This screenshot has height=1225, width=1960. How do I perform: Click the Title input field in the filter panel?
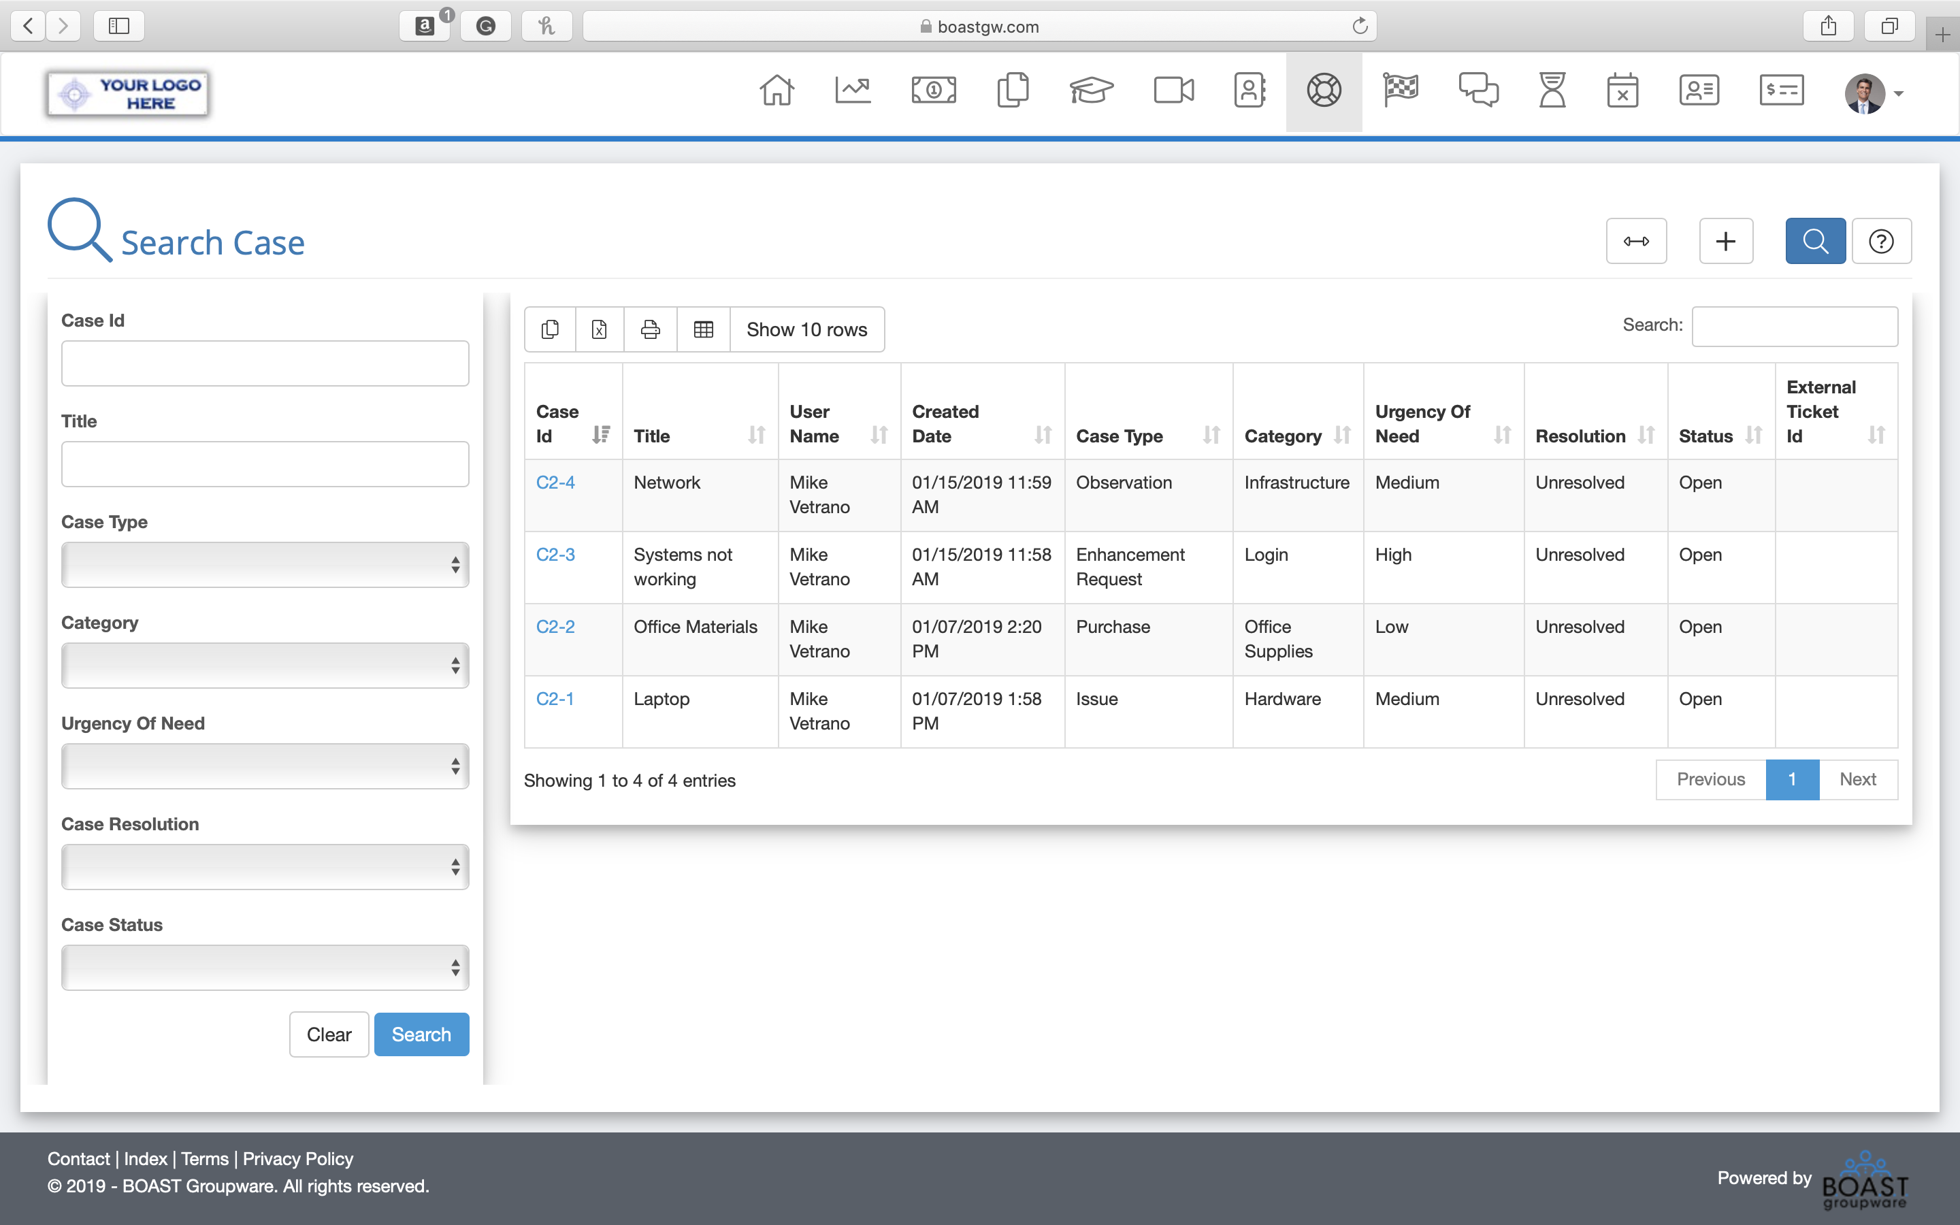point(265,464)
